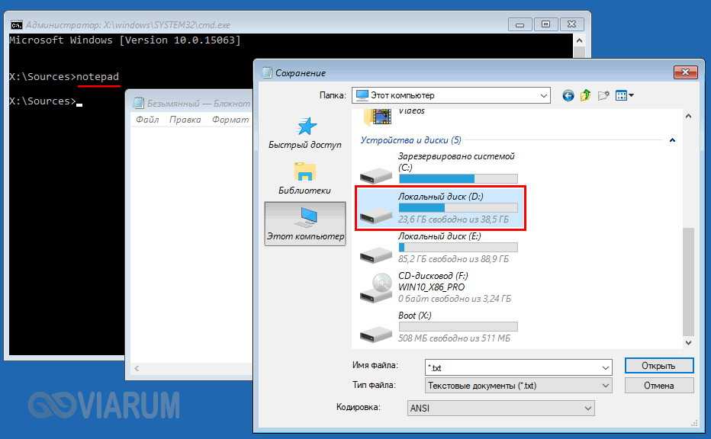
Task: Select Библиотеки in sidebar
Action: pos(305,178)
